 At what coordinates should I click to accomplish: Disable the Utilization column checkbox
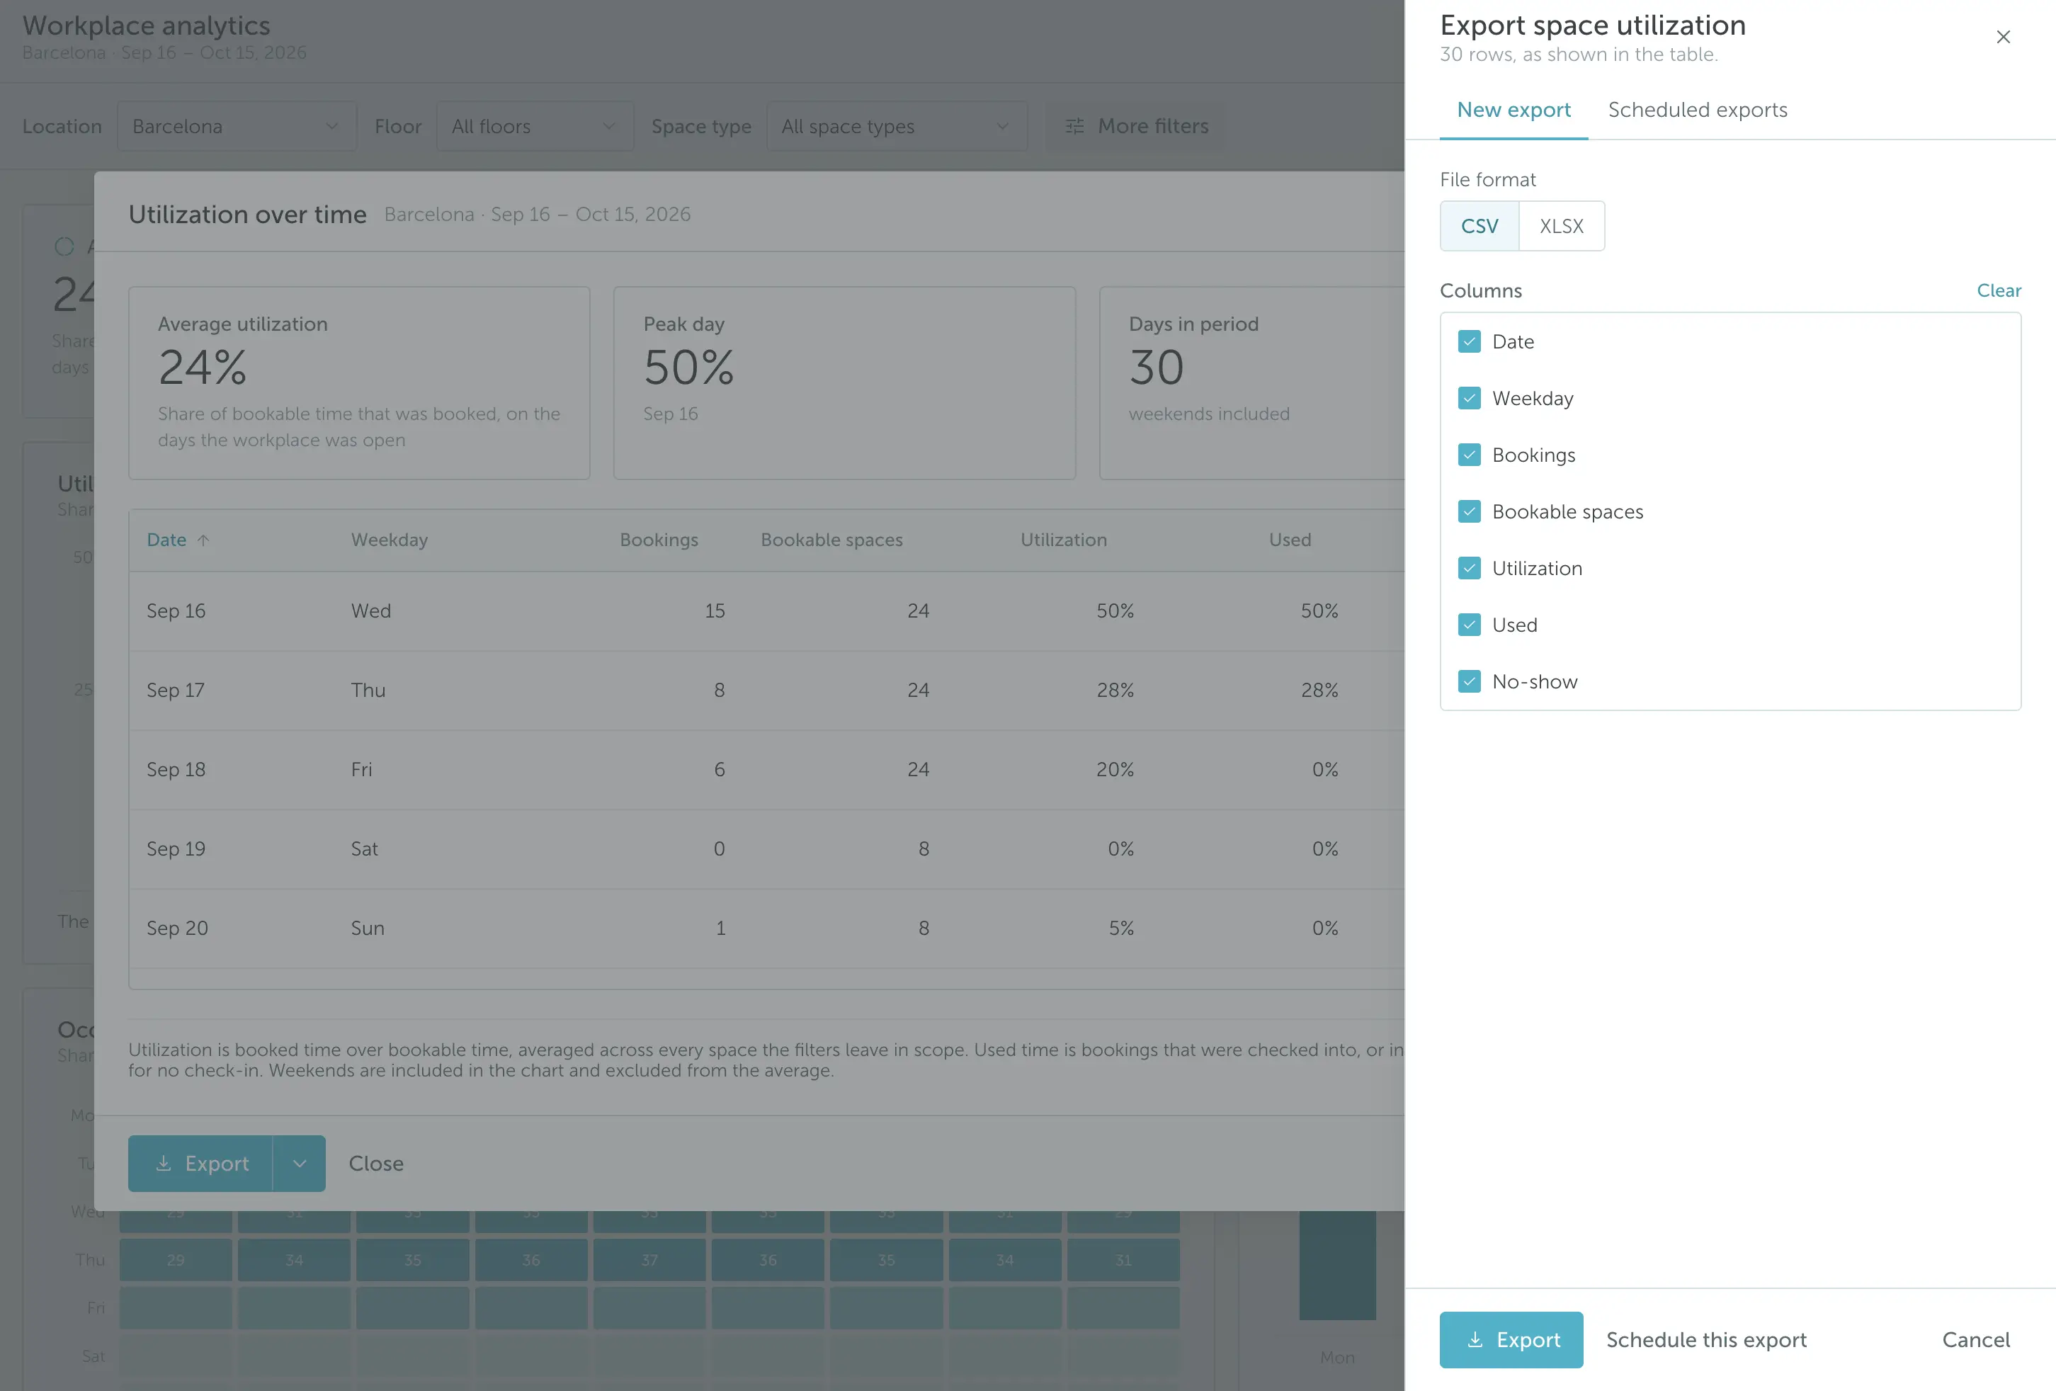(1469, 568)
